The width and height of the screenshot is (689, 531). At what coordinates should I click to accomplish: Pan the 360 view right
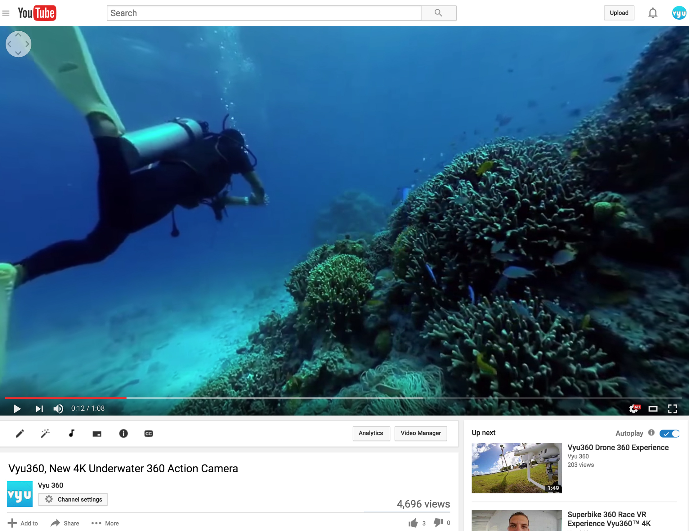tap(27, 44)
